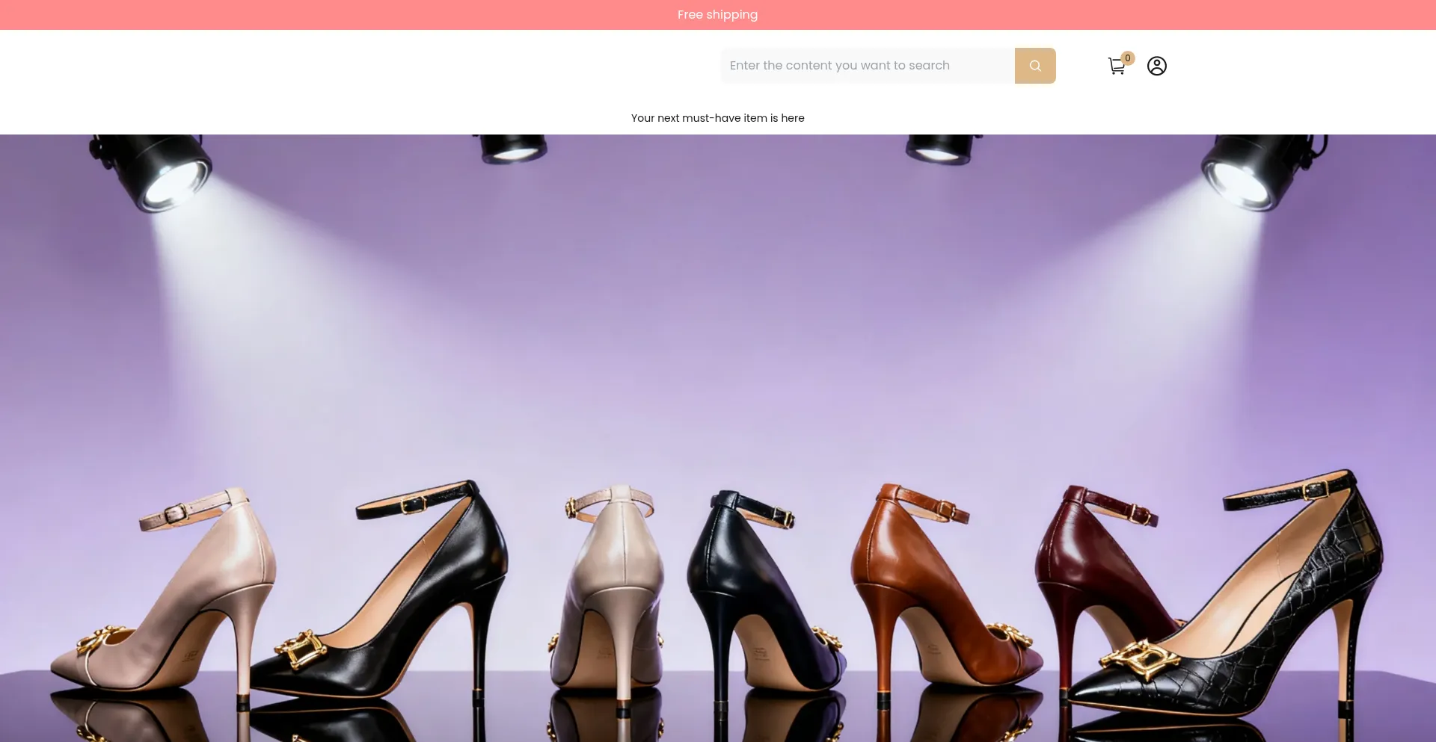Click the 'Your next must-have item is here' tagline
This screenshot has width=1436, height=742.
pyautogui.click(x=717, y=117)
